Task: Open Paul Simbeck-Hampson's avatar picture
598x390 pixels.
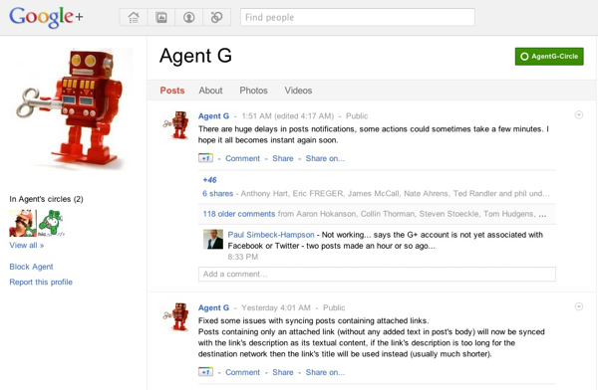Action: point(213,239)
